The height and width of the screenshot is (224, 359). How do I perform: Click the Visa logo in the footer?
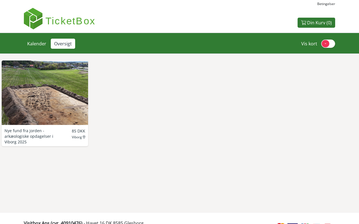293,223
